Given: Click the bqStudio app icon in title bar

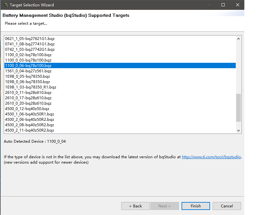Looking at the screenshot, I should (5, 5).
